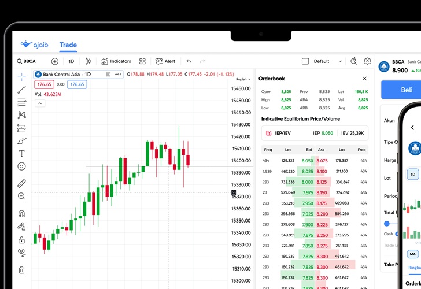Click the BBCA bank logo icon
The width and height of the screenshot is (421, 289).
384,67
